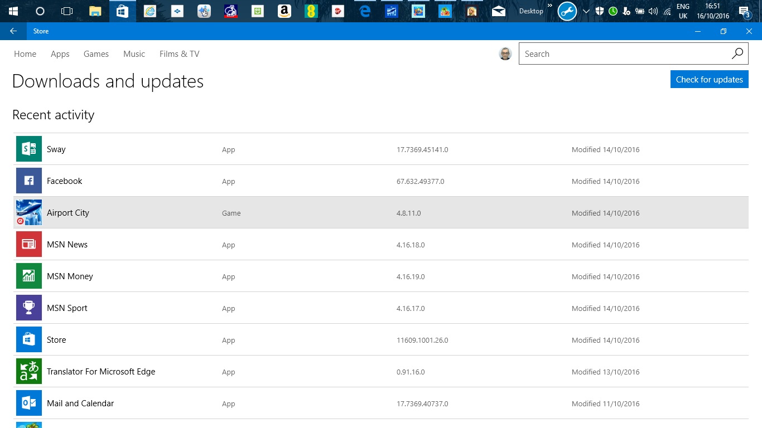Go to the Home tab

click(x=25, y=54)
